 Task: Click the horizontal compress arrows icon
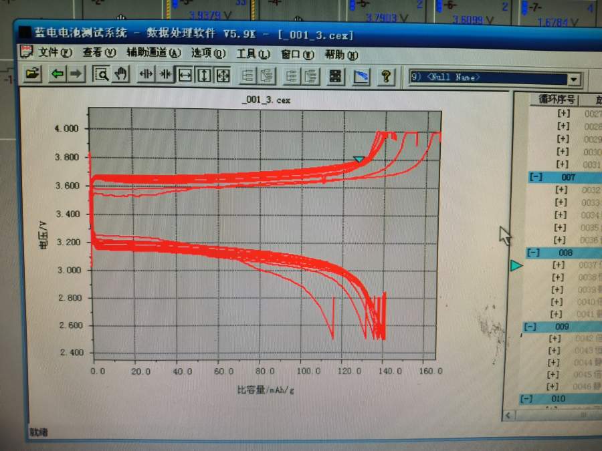pos(165,74)
